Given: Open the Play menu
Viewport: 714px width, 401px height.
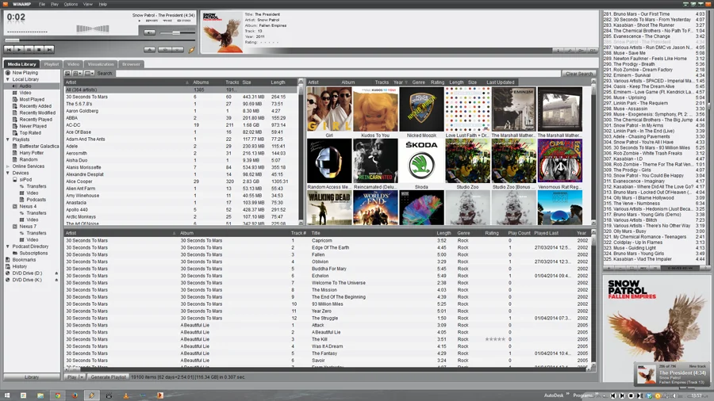Looking at the screenshot, I should pos(55,4).
